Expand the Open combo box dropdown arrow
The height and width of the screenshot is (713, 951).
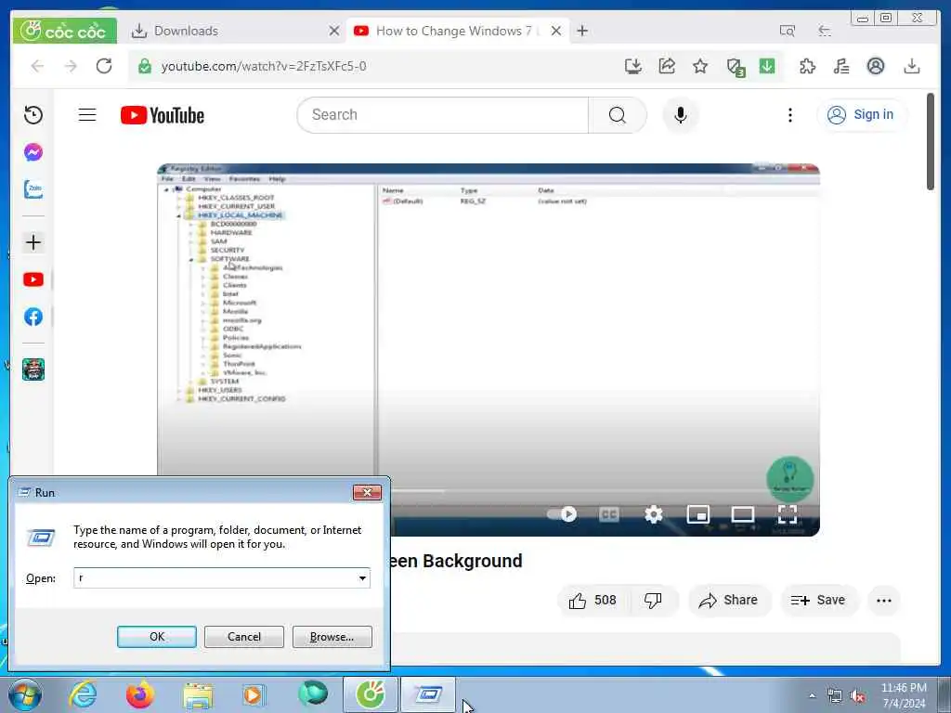click(x=363, y=577)
